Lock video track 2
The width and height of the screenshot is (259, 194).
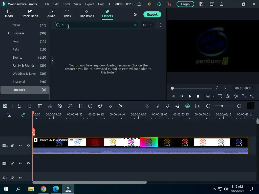[12, 145]
